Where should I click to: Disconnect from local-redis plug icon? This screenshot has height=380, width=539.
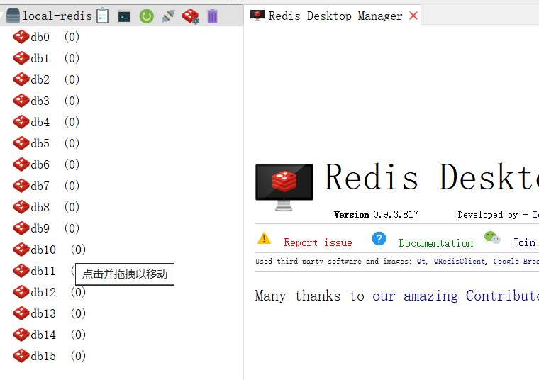[x=169, y=16]
